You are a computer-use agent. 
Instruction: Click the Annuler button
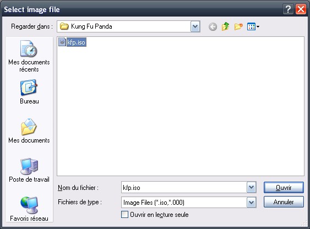click(x=284, y=202)
